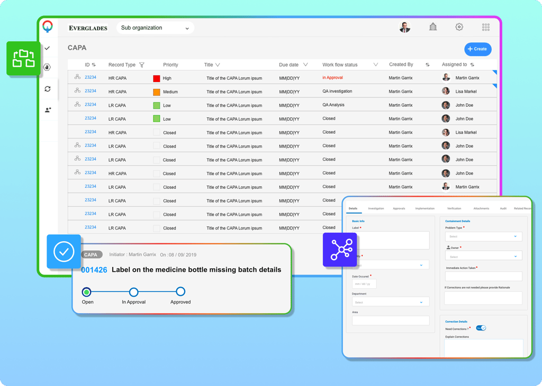Click the corrections Rationale text box
The width and height of the screenshot is (542, 386).
coord(483,298)
